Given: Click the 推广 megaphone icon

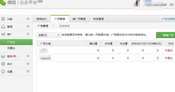Looking at the screenshot, I should tap(3, 34).
